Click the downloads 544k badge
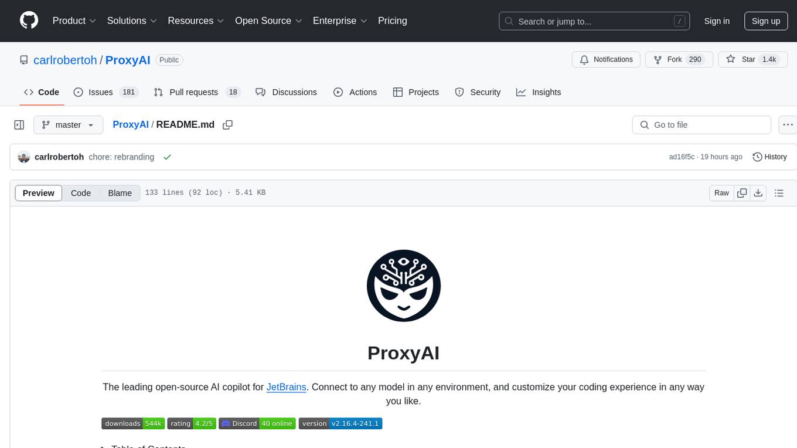 133,423
